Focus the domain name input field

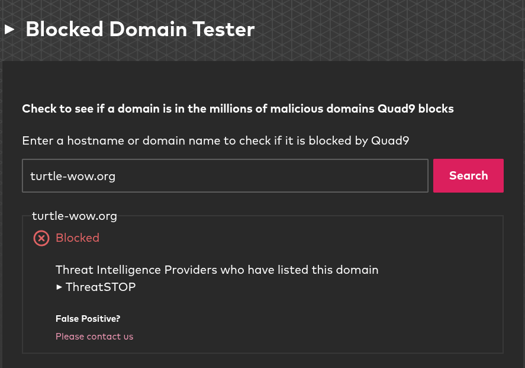pyautogui.click(x=225, y=175)
